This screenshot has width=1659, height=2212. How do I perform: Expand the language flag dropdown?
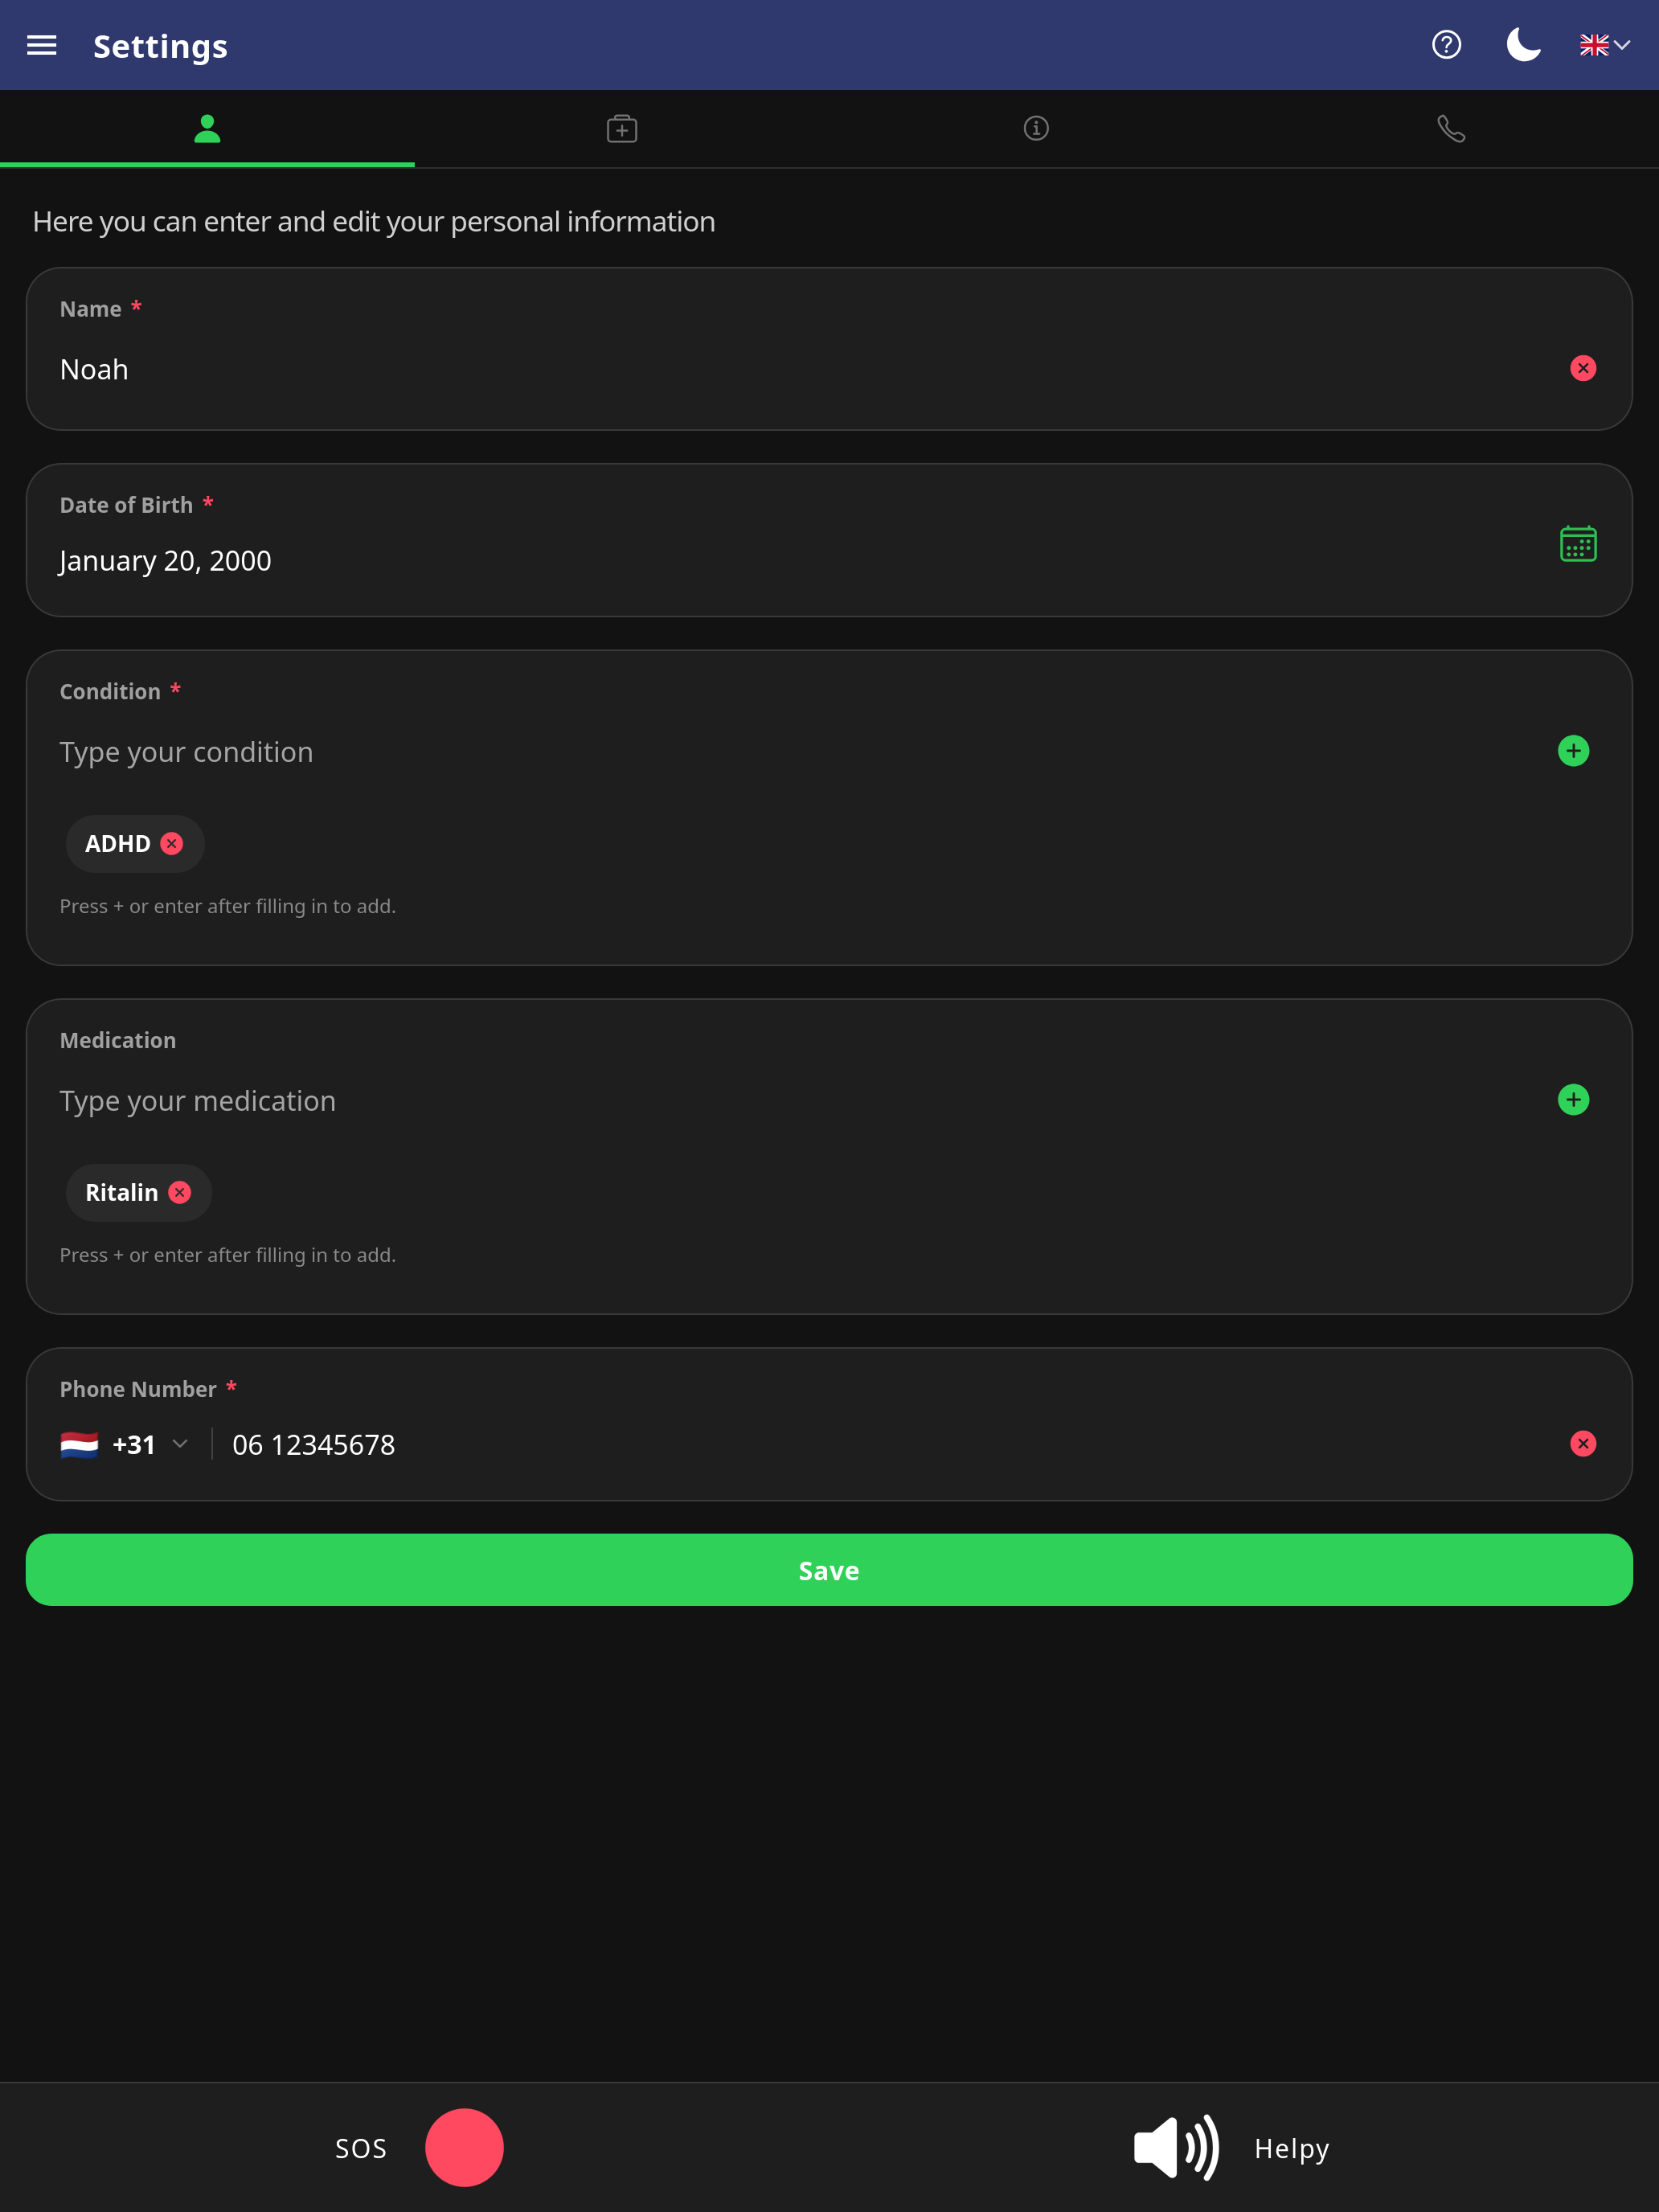[x=1605, y=45]
